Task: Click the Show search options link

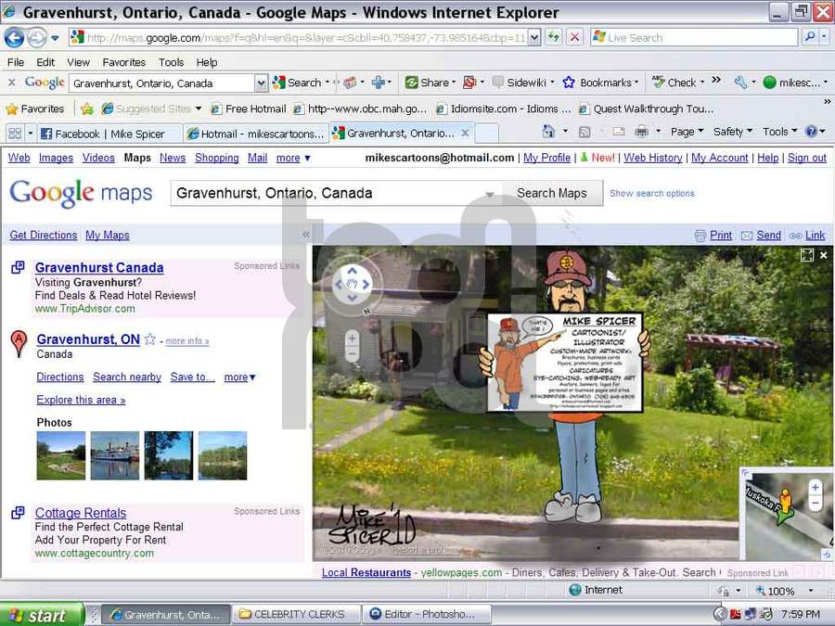Action: (652, 193)
